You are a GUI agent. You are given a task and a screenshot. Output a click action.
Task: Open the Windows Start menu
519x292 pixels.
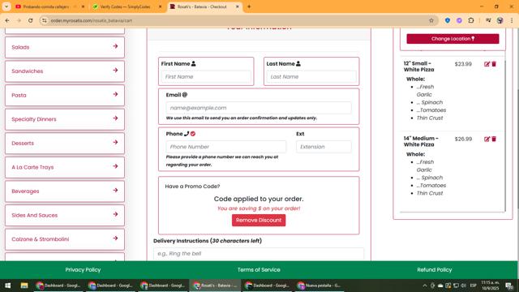click(x=7, y=286)
